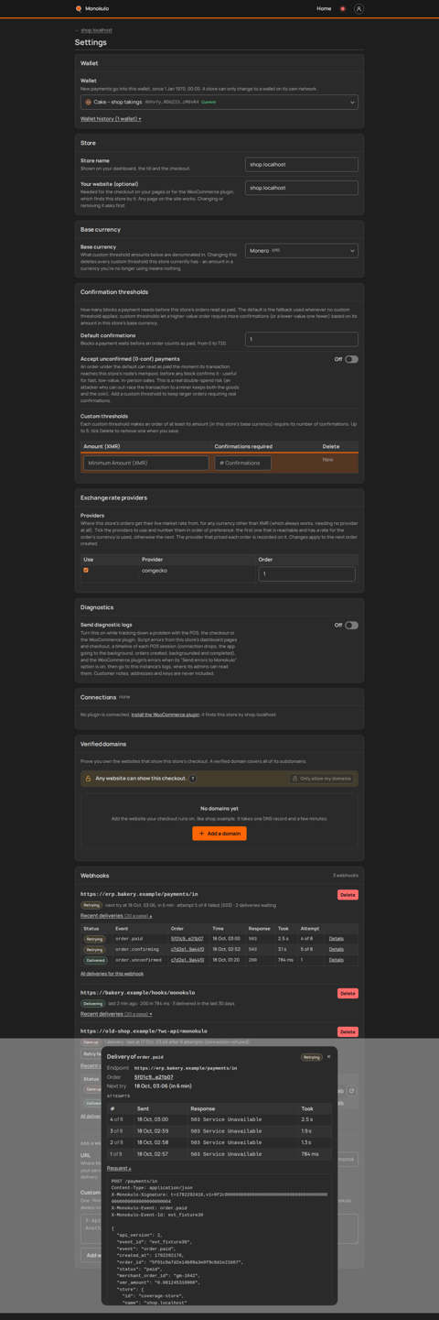Open order link in order.confirming row
Image resolution: width=439 pixels, height=1320 pixels.
pos(187,949)
